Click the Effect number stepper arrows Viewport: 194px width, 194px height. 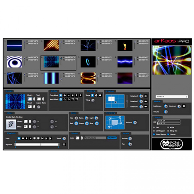(x=30, y=127)
